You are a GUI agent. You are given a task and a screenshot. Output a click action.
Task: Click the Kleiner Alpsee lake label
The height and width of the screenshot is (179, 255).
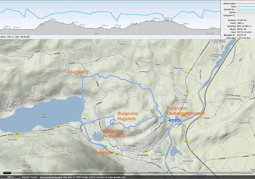[98, 137]
